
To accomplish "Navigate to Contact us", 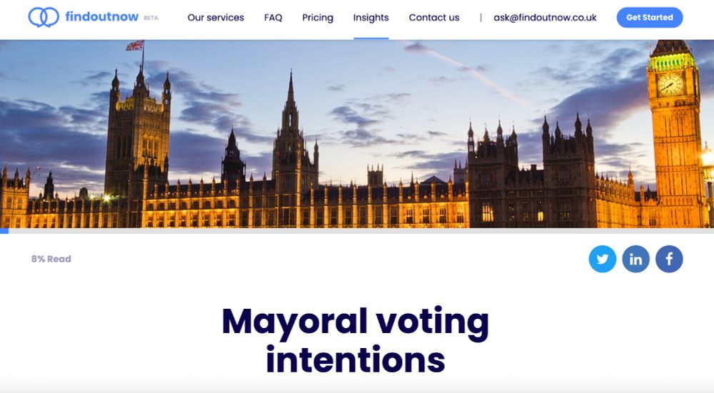I will (434, 18).
